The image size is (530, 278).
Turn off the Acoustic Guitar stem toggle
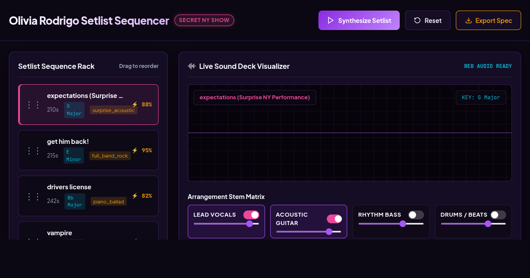point(334,219)
